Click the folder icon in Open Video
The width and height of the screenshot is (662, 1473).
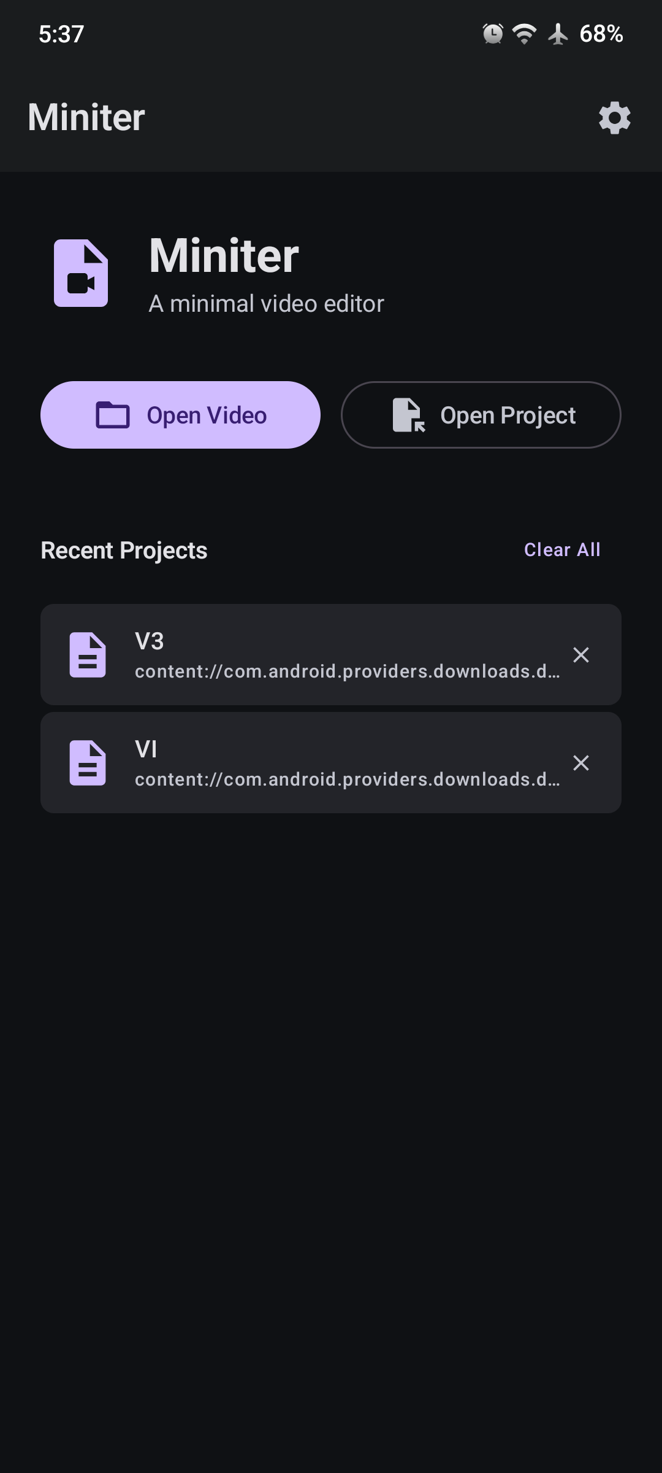point(113,416)
